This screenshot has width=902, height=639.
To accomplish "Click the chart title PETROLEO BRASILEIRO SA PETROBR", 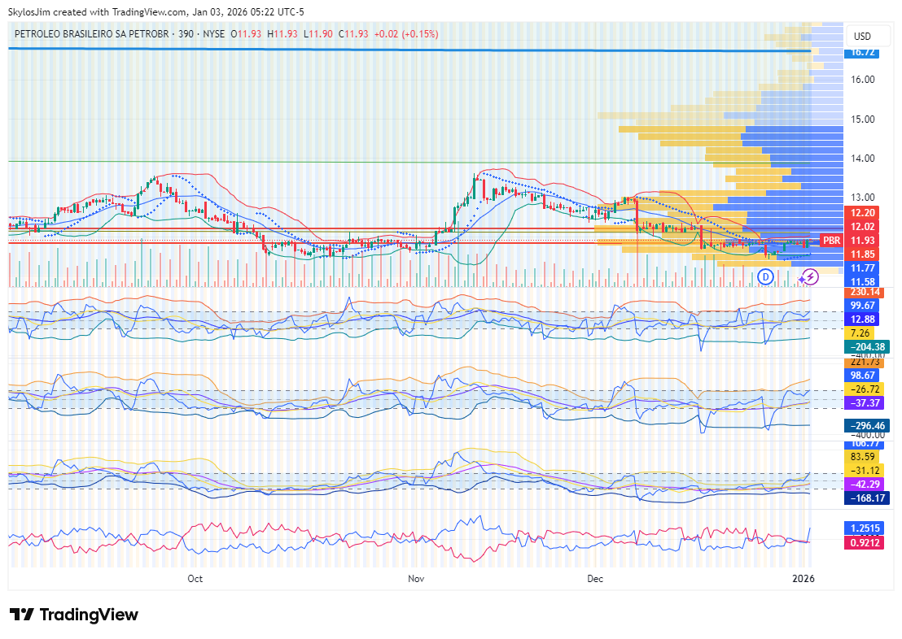I will pos(91,34).
